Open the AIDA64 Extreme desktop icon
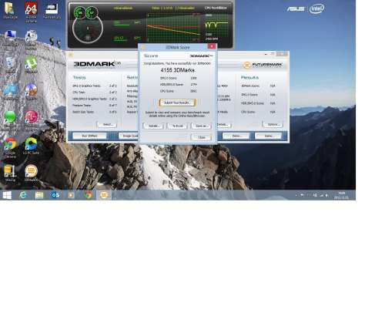385x313 pixels. pyautogui.click(x=31, y=12)
